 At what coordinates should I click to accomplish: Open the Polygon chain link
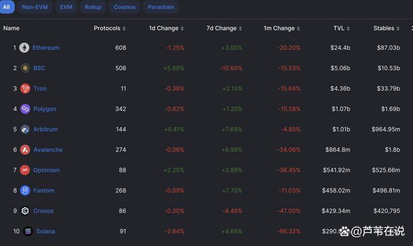(x=45, y=109)
